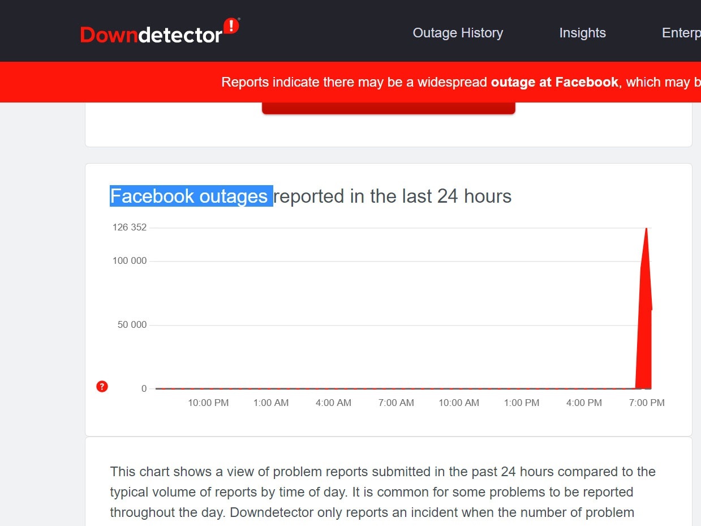The width and height of the screenshot is (701, 526).
Task: Click the '4:00 AM' x-axis label
Action: [x=334, y=403]
